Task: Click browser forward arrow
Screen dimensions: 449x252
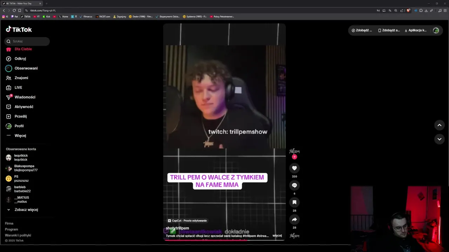Action: [9, 10]
